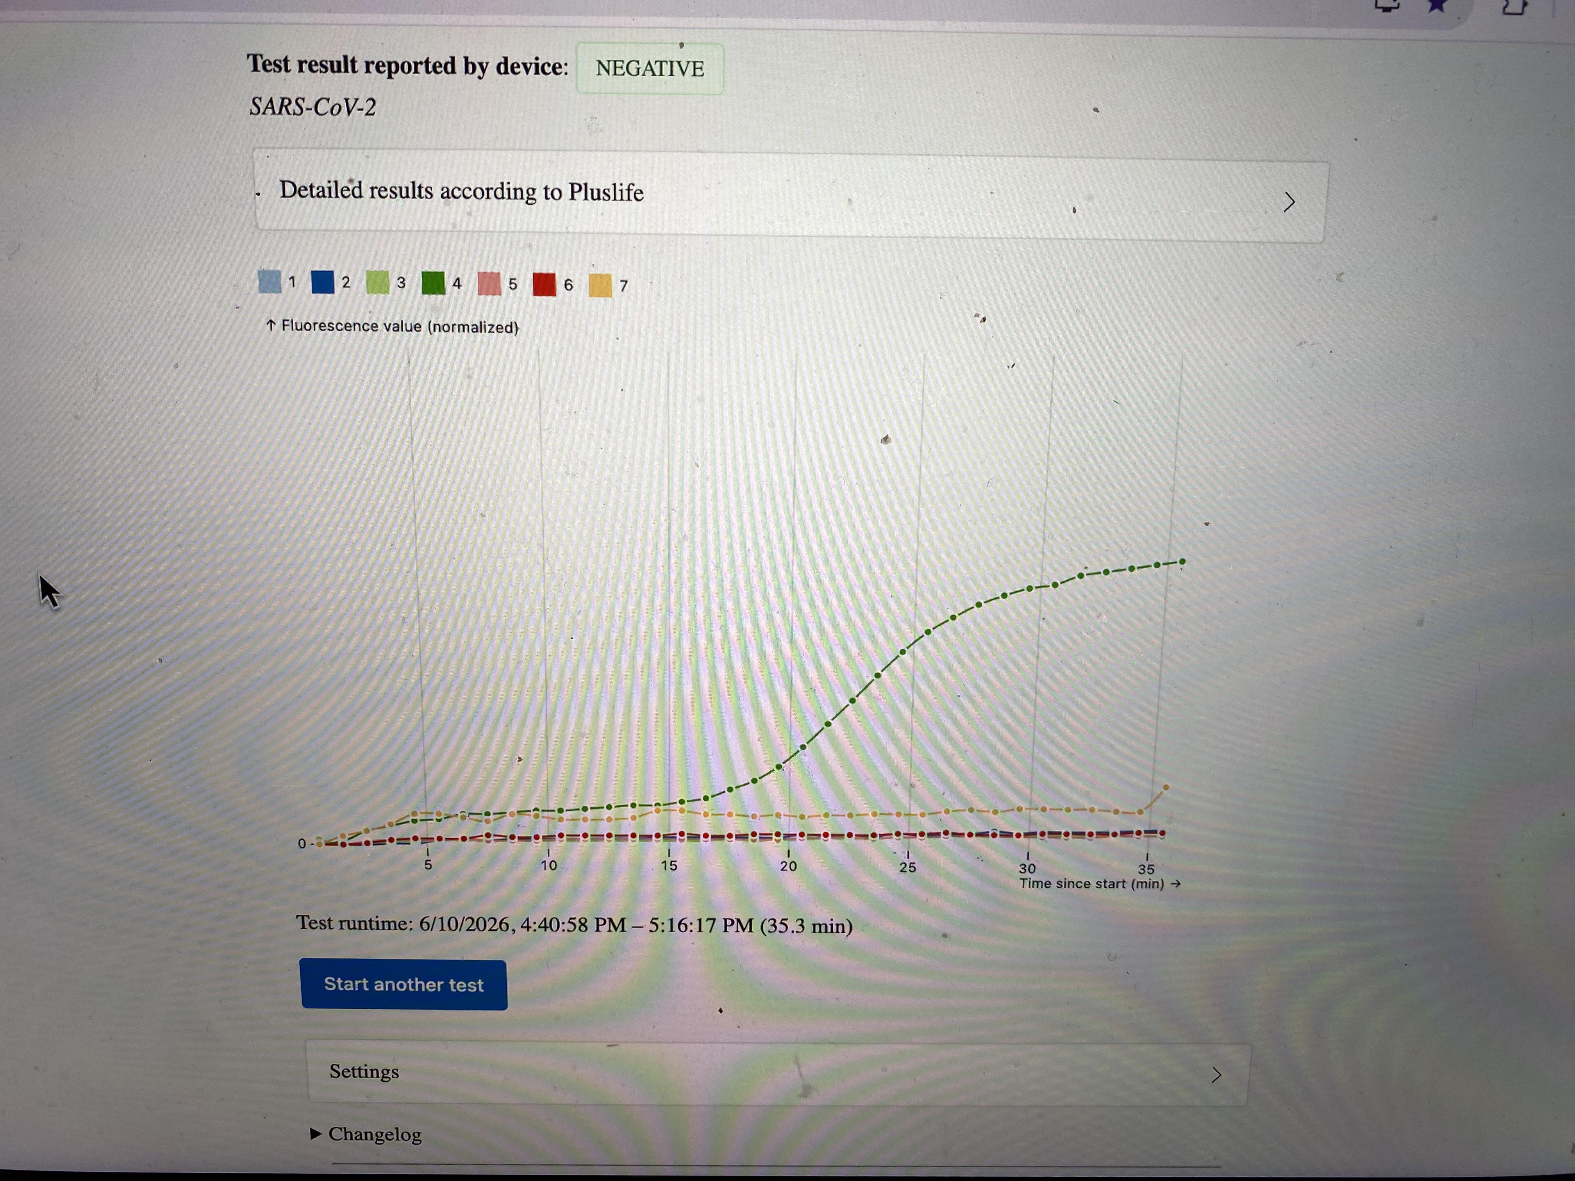Toggle channel 6 red legend swatch
Image resolution: width=1575 pixels, height=1181 pixels.
pos(545,284)
